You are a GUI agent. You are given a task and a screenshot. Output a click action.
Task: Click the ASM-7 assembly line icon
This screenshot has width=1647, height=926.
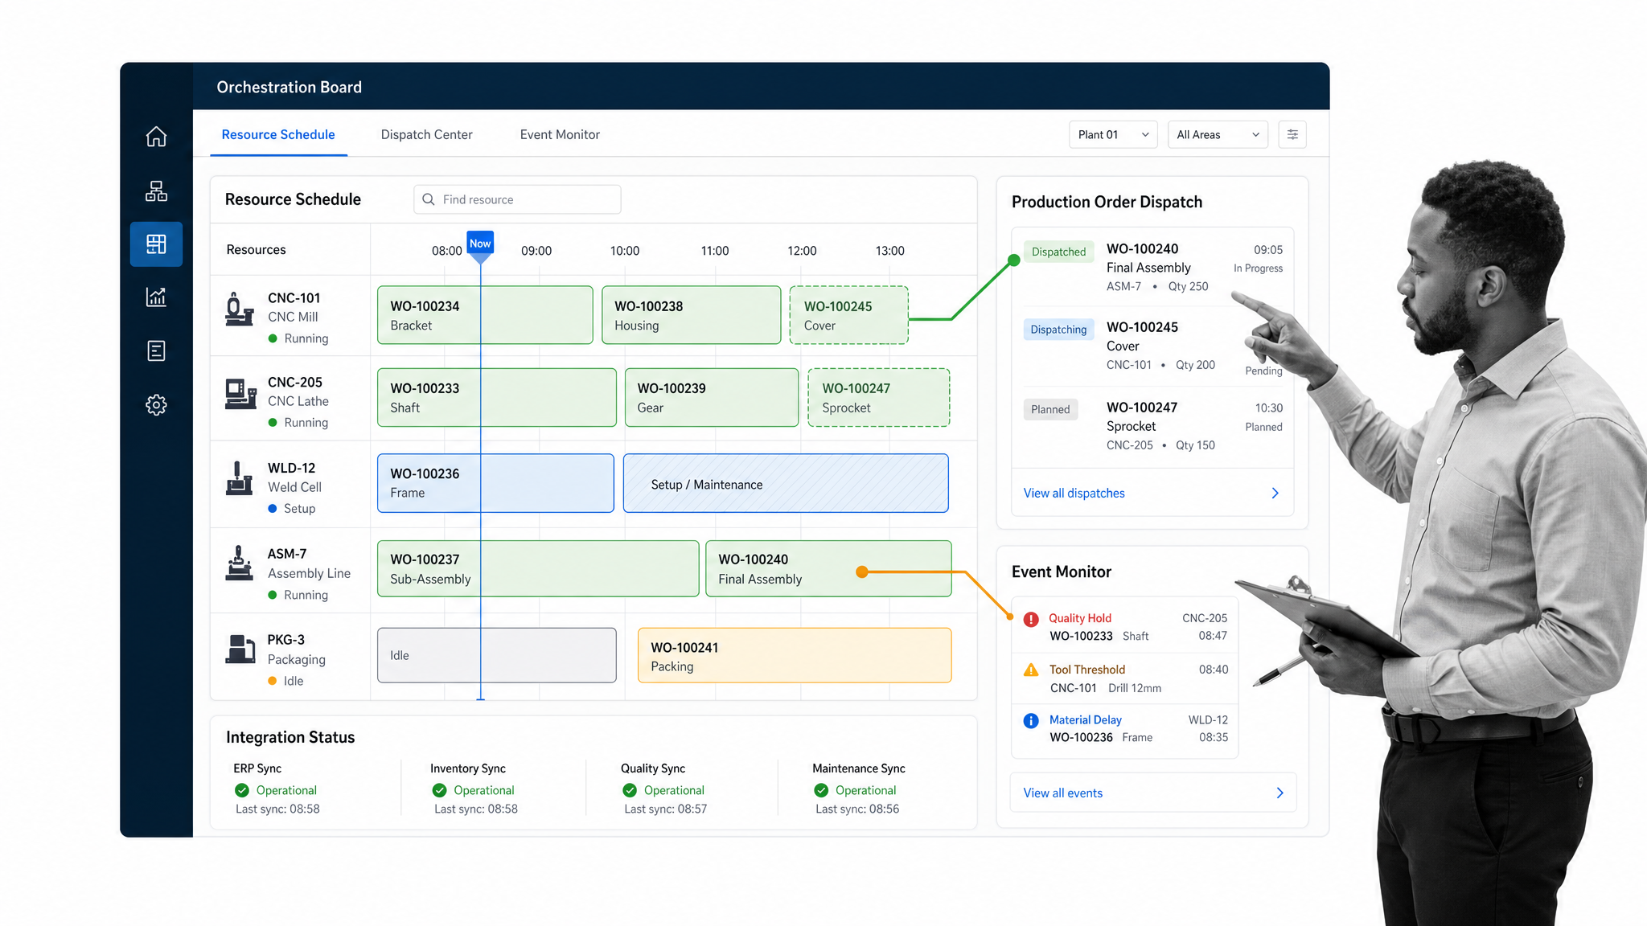(239, 563)
